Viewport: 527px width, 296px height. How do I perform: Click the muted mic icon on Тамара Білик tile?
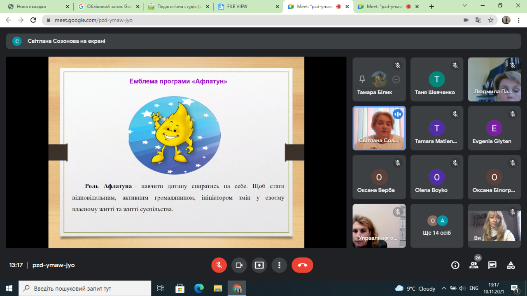coord(398,65)
